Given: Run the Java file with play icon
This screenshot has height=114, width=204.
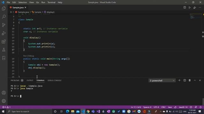Looking at the screenshot, I should coord(190,8).
